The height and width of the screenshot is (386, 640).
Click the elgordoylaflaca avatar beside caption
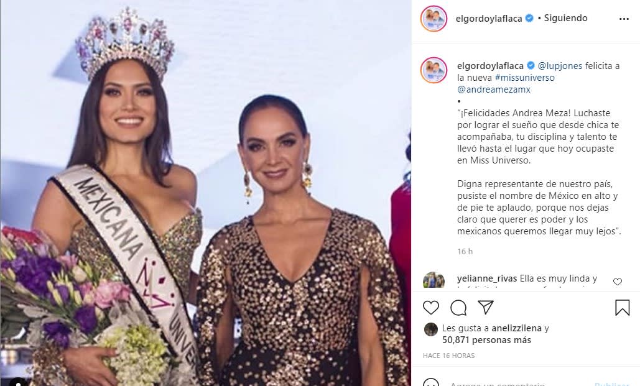coord(434,70)
